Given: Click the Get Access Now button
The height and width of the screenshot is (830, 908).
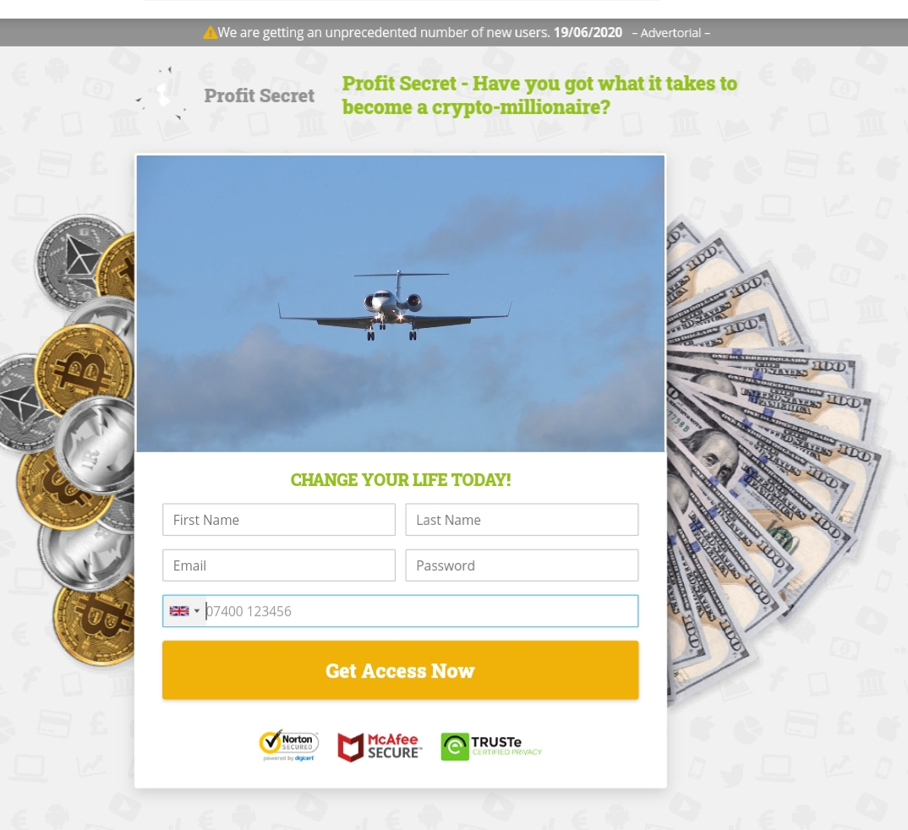Looking at the screenshot, I should tap(400, 669).
